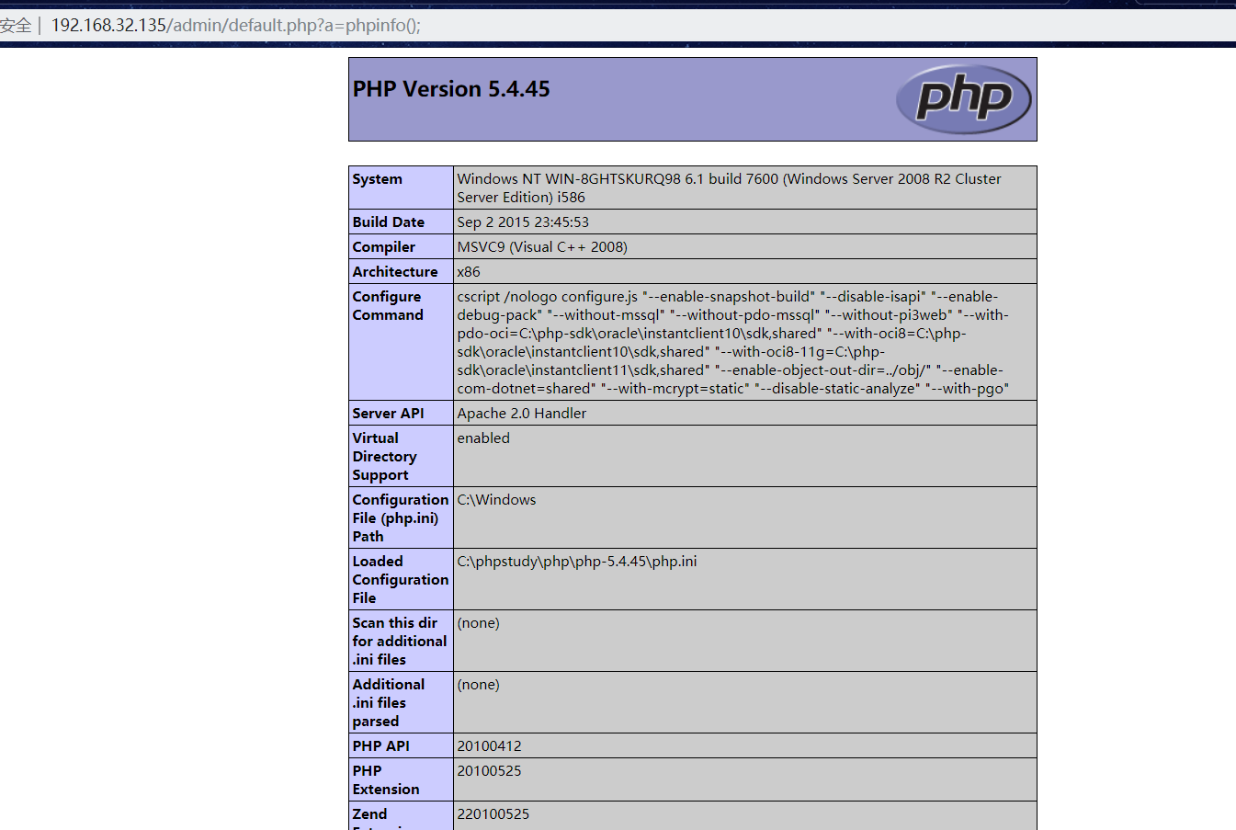Screen dimensions: 1236x830
Task: Click the Zend value 220100525
Action: coord(493,814)
